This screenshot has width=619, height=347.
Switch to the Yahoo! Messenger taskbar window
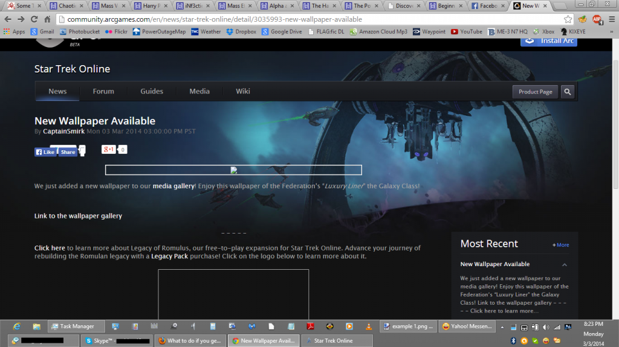[x=467, y=326]
